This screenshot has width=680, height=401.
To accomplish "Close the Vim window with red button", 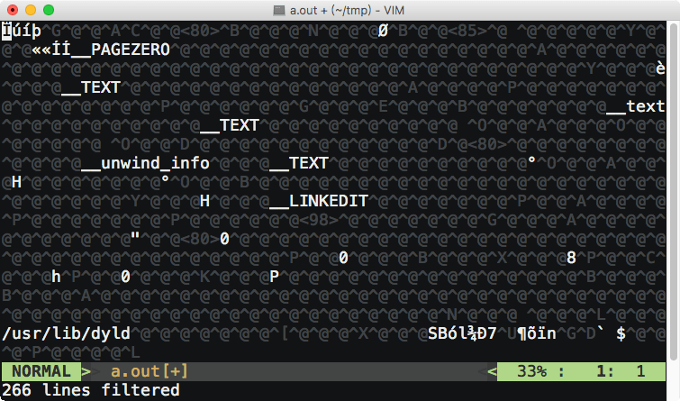I will [12, 9].
